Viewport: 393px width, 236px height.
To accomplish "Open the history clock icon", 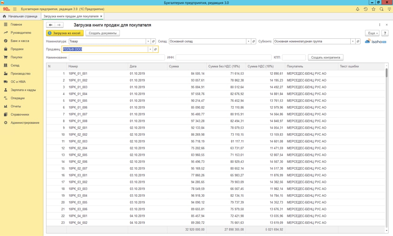I will click(366, 9).
